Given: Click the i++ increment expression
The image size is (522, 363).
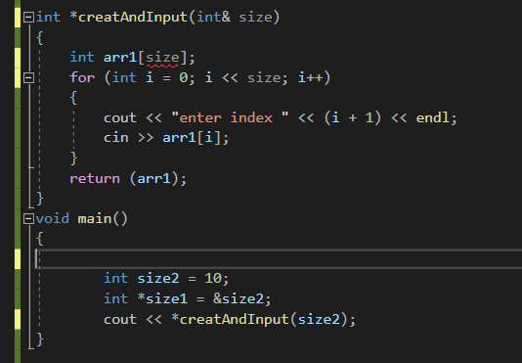Looking at the screenshot, I should point(311,78).
